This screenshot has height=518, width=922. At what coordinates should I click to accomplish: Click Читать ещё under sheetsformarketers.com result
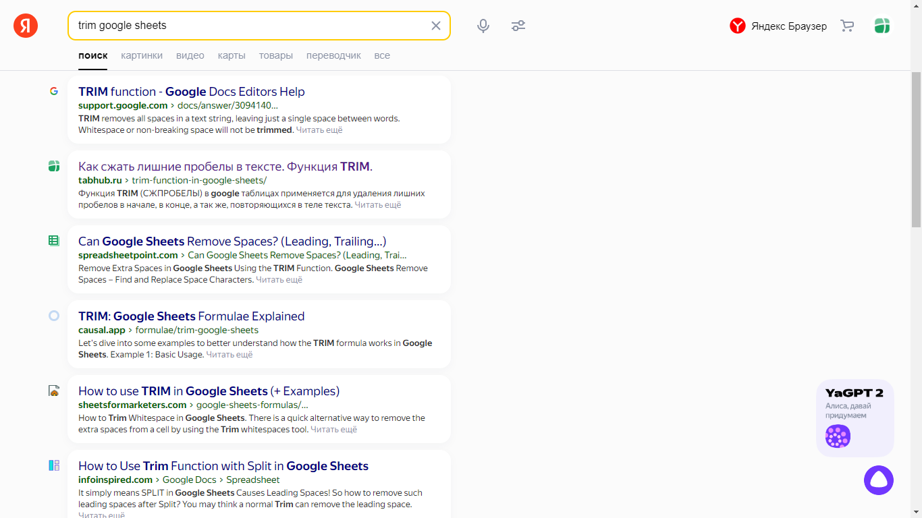click(x=334, y=429)
